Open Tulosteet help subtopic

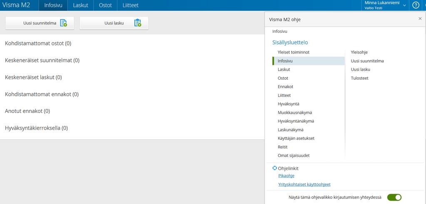point(360,78)
